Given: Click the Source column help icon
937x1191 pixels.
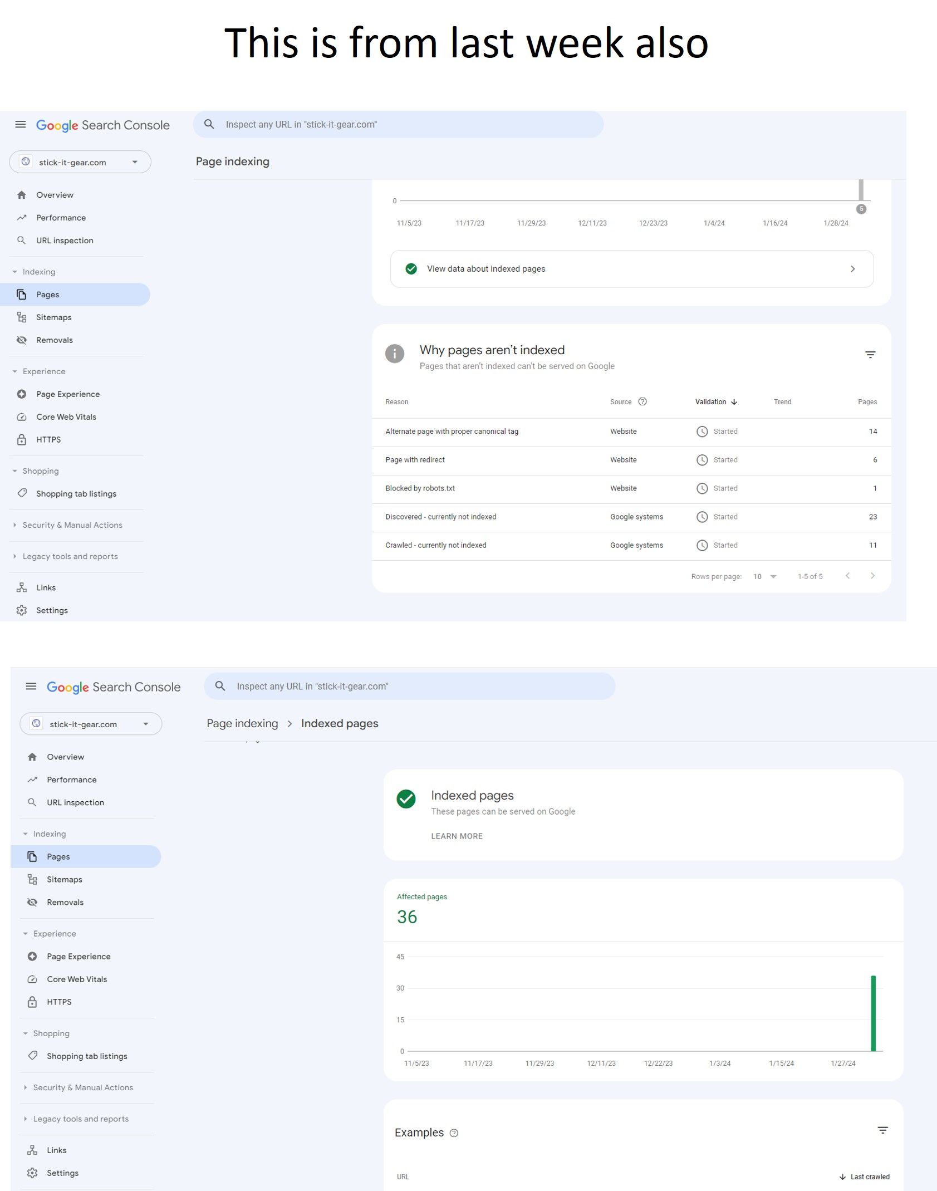Looking at the screenshot, I should (642, 401).
